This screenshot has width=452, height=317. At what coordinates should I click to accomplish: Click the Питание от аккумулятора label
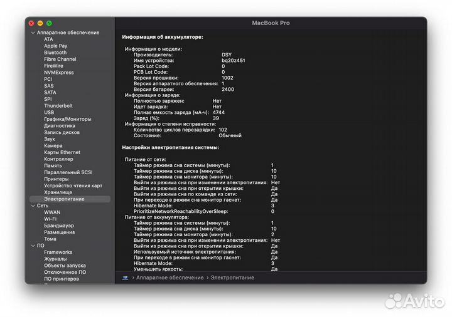point(157,217)
